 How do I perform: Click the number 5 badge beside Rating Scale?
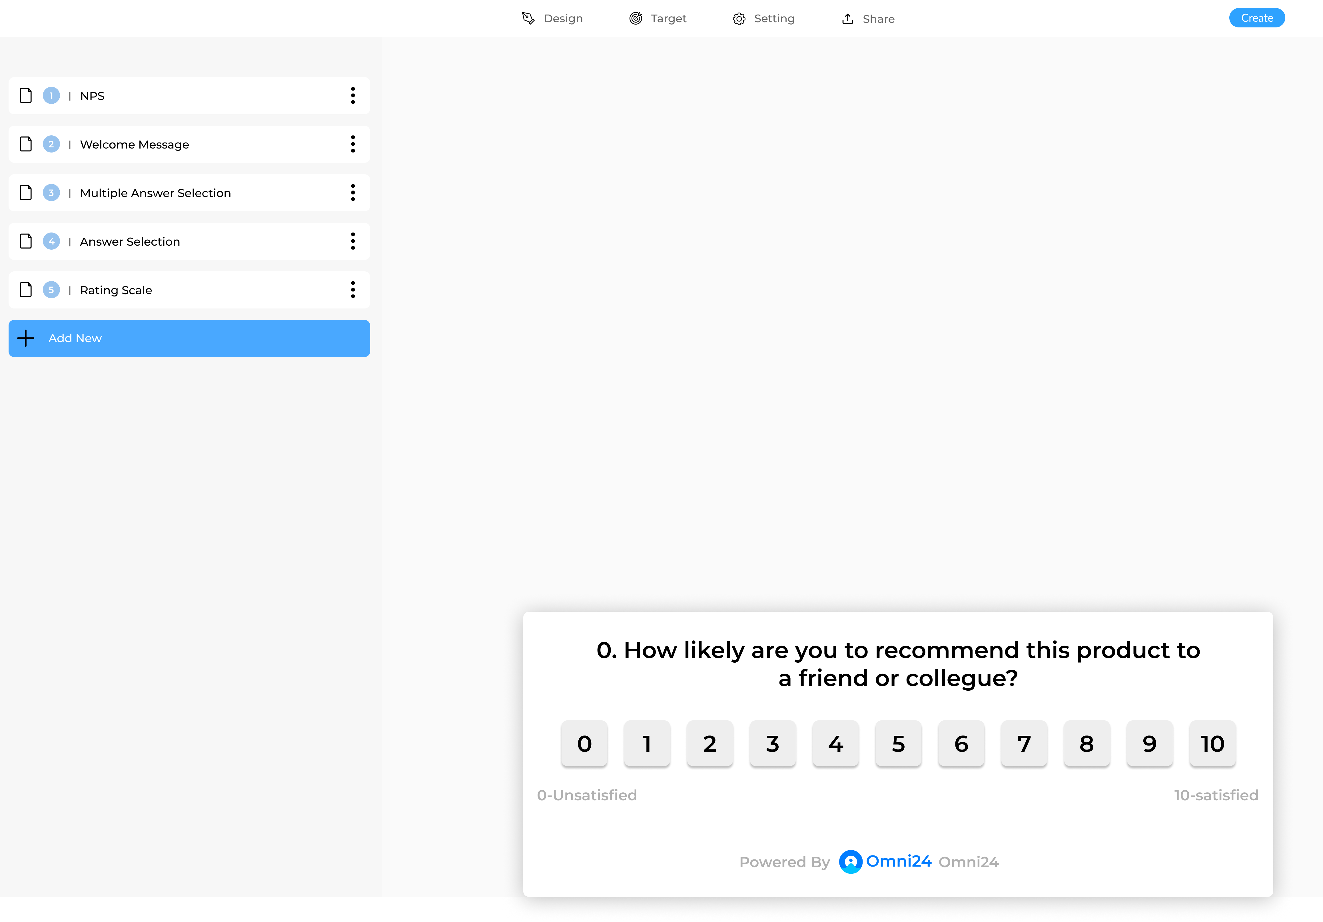(51, 290)
